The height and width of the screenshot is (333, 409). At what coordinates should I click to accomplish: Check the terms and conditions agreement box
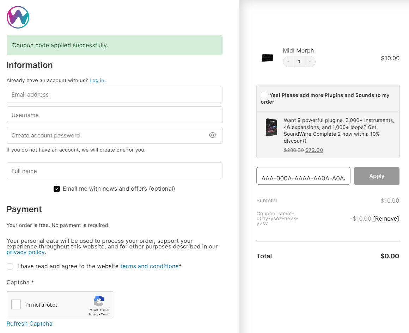click(10, 266)
